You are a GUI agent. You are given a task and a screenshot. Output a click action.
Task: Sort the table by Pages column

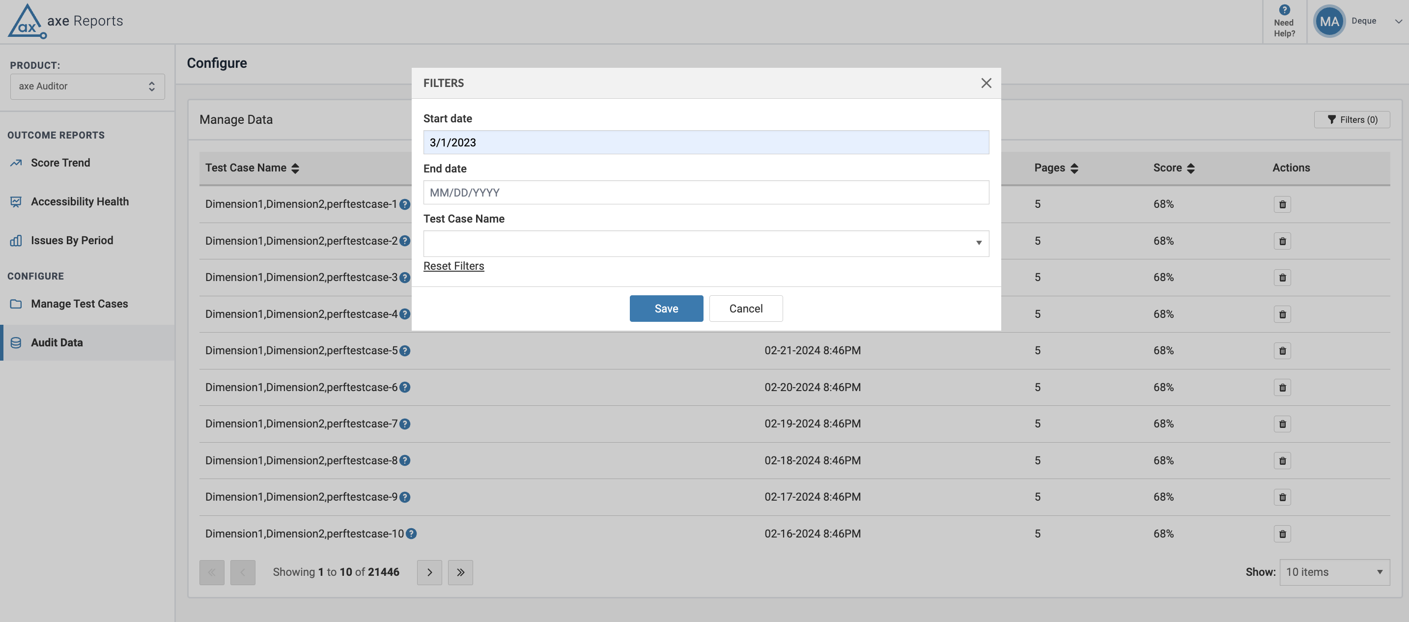(x=1074, y=169)
